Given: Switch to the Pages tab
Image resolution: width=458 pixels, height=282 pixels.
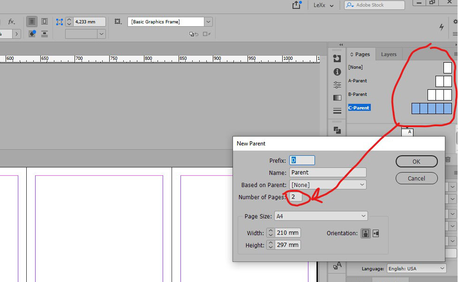Looking at the screenshot, I should [360, 54].
